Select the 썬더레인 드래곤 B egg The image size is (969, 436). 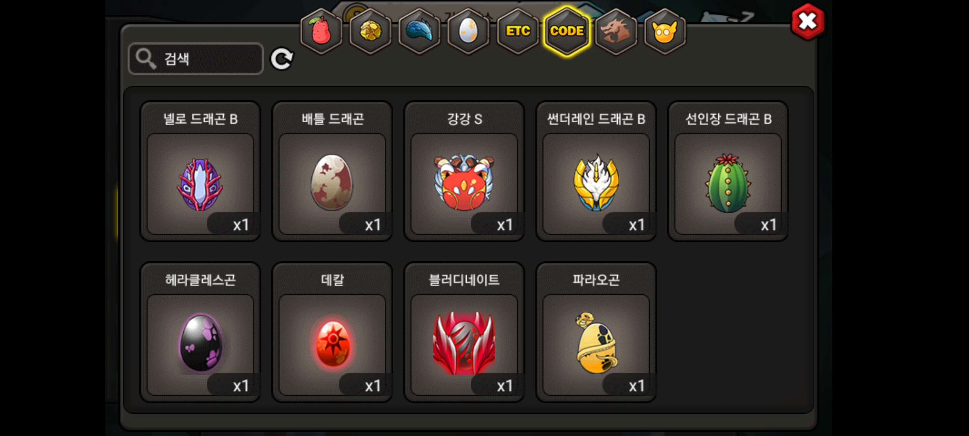pyautogui.click(x=596, y=171)
